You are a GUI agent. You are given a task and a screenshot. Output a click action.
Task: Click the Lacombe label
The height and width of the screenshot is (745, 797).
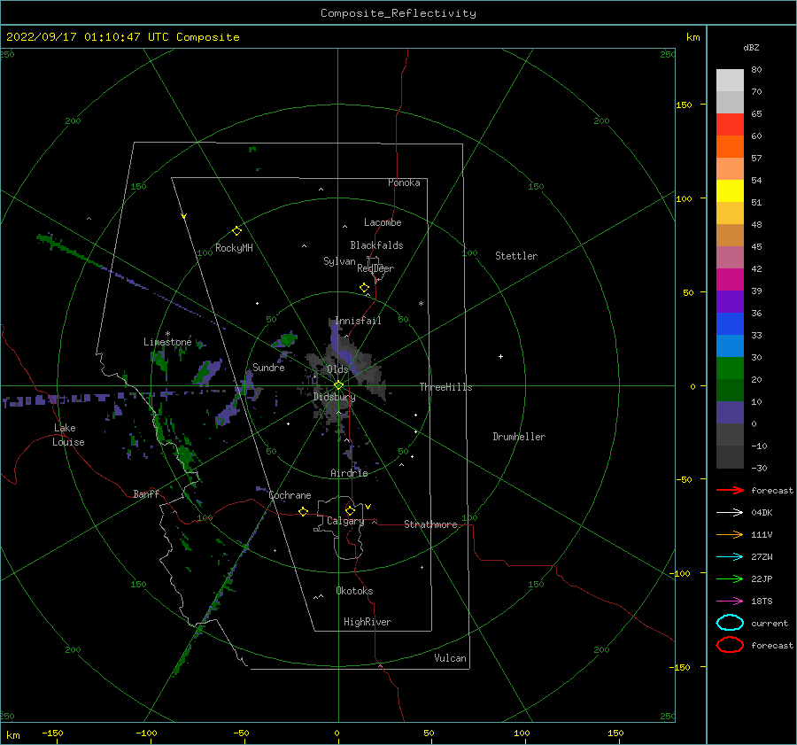(x=383, y=222)
